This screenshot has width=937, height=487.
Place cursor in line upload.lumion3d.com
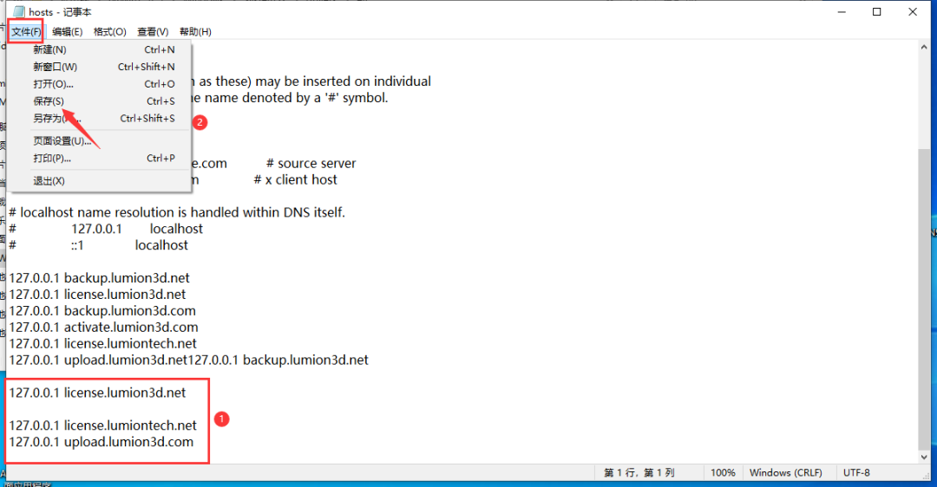pos(128,442)
